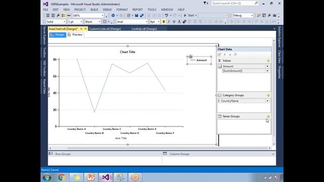The image size is (324, 182).
Task: Click the borders icon in formatting toolbar
Action: click(105, 22)
